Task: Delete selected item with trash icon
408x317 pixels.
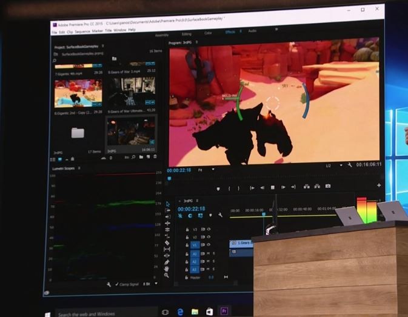Action: [155, 156]
